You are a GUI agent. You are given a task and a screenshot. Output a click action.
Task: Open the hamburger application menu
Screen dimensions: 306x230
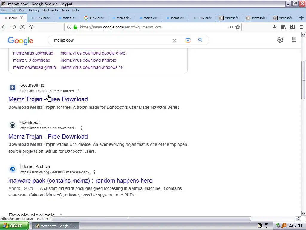301,27
